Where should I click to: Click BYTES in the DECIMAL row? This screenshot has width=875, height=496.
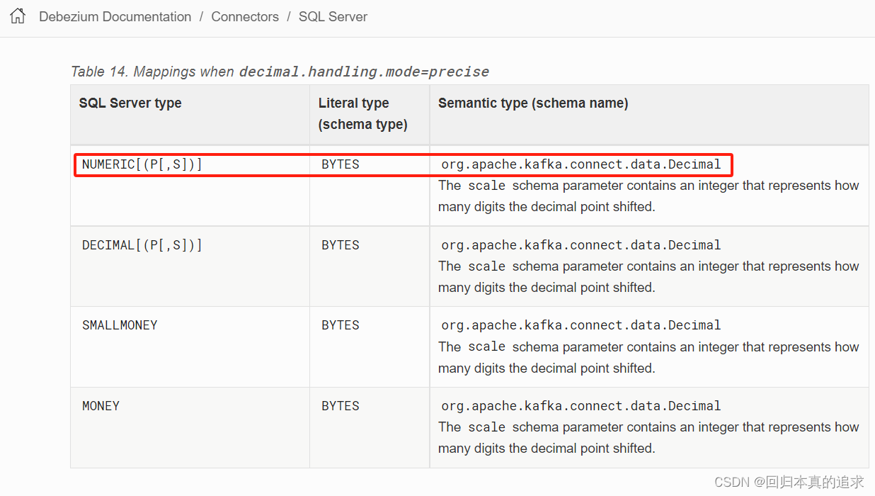pos(341,245)
